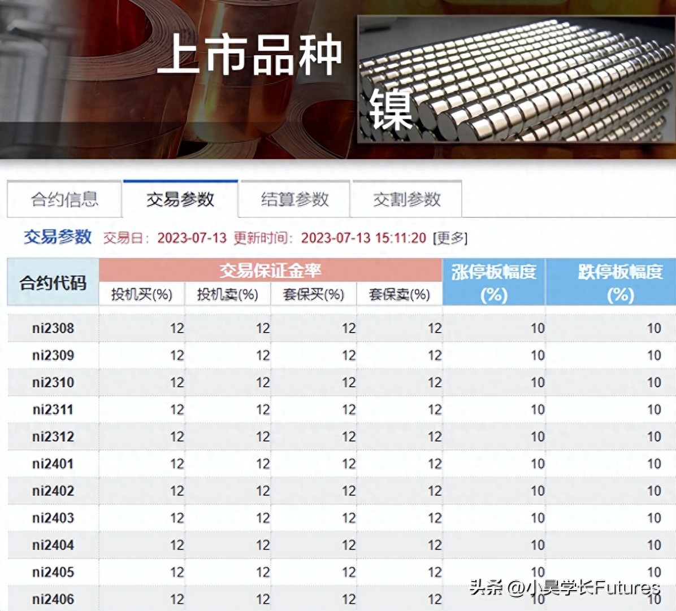
Task: Select contract code ni2312
Action: (53, 437)
